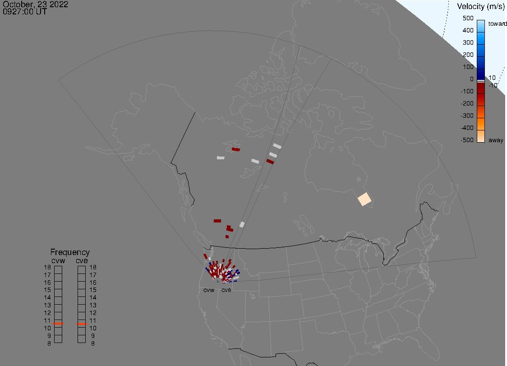507x366 pixels.
Task: Click the top cell of the cvw frequency bar
Action: (58, 270)
